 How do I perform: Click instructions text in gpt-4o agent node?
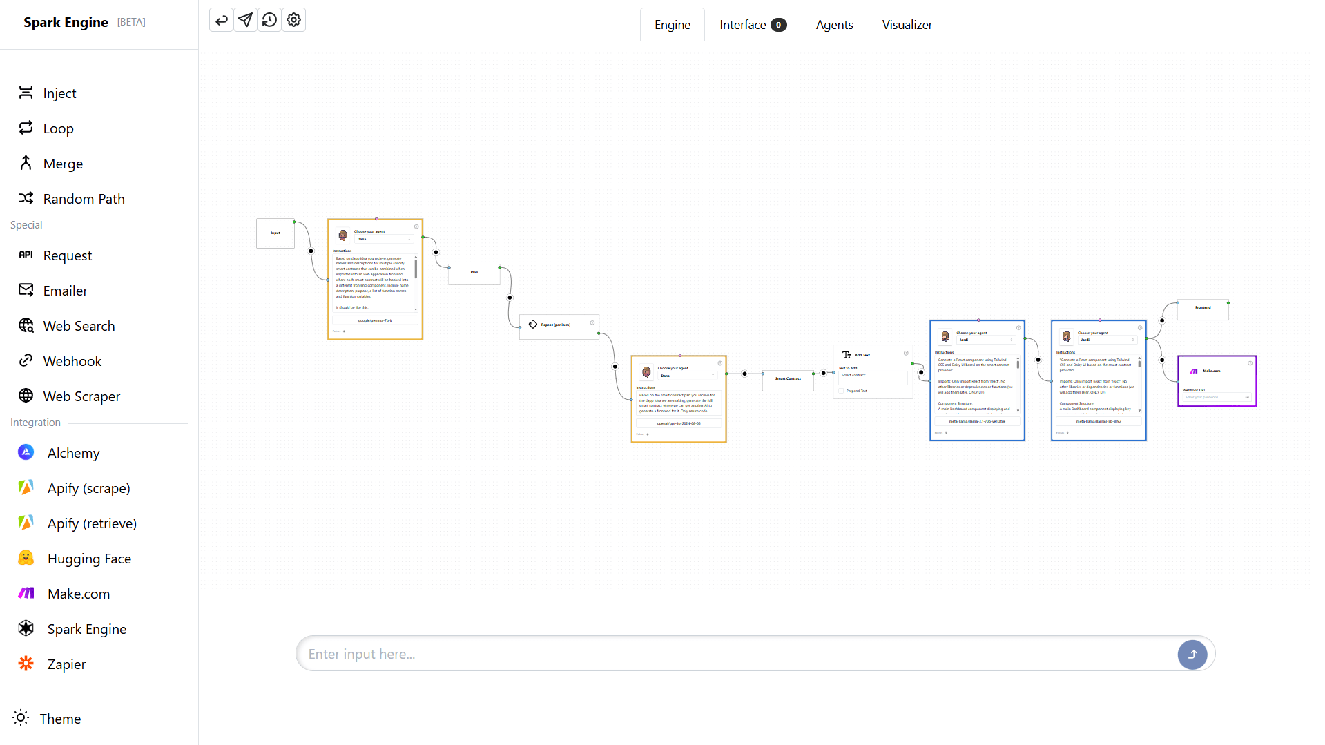tap(677, 403)
